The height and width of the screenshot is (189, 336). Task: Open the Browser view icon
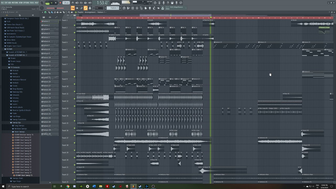(141, 8)
